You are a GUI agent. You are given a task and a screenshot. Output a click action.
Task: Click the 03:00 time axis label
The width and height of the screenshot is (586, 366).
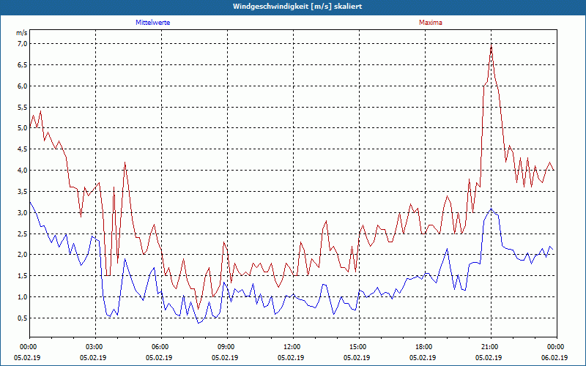point(96,347)
